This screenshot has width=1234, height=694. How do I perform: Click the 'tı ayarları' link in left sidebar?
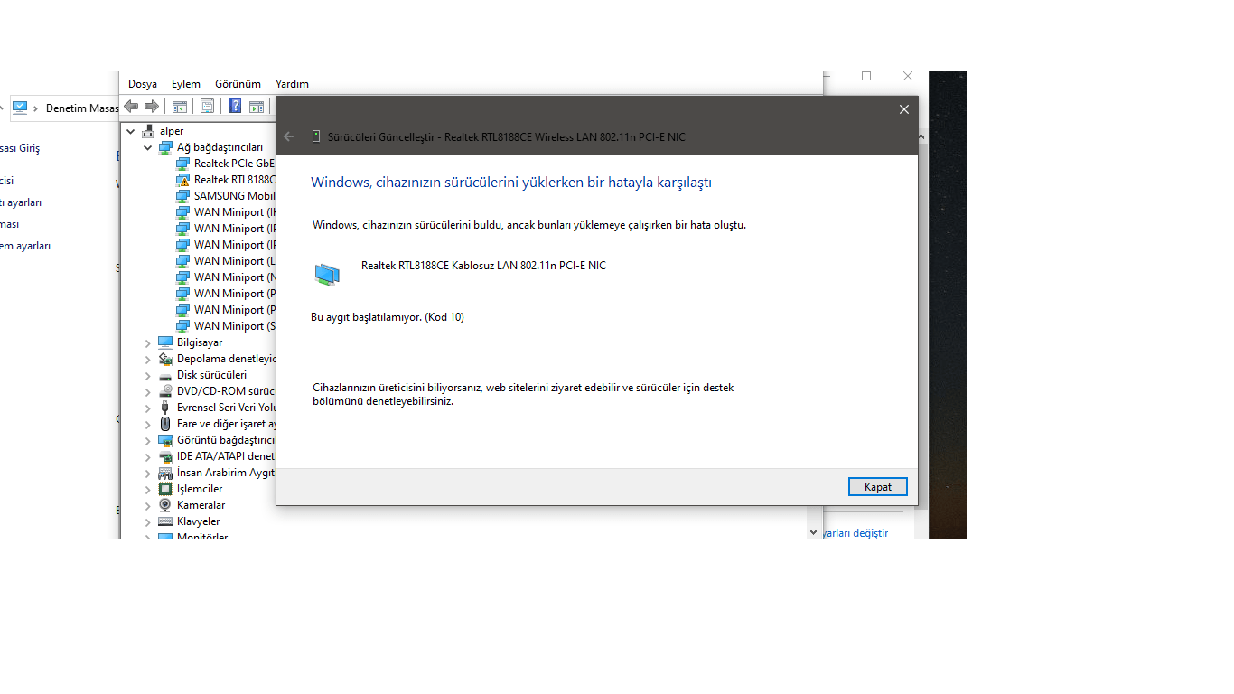(21, 202)
